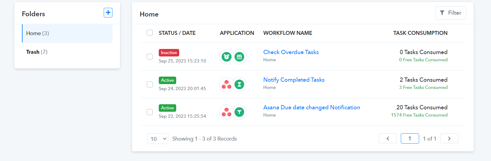
Task: Open the Trash folder
Action: click(37, 52)
